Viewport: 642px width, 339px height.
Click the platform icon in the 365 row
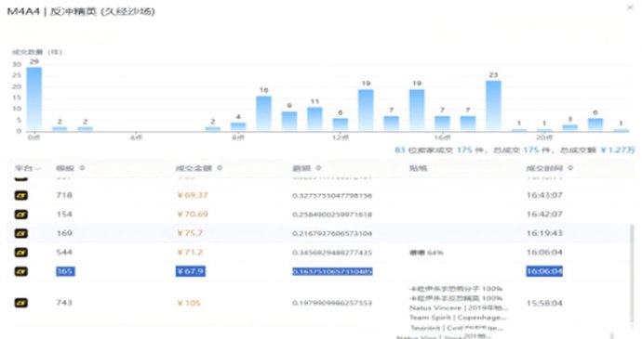click(21, 271)
